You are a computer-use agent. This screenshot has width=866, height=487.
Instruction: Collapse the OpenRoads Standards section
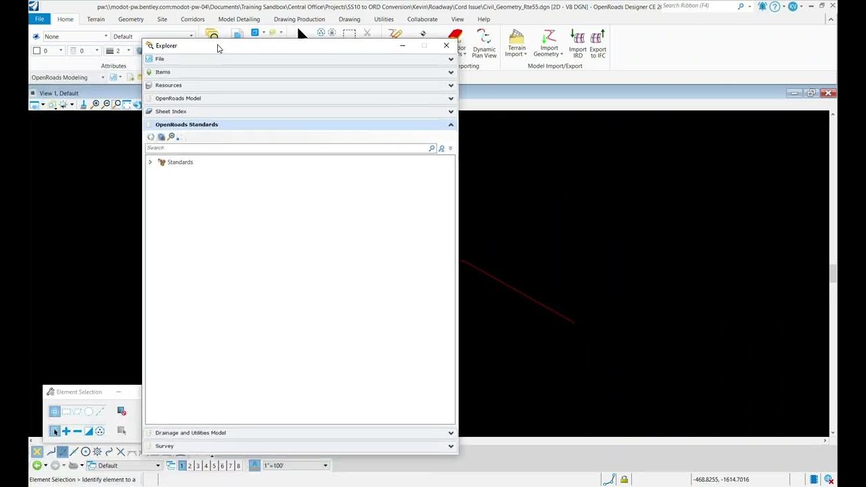(451, 124)
